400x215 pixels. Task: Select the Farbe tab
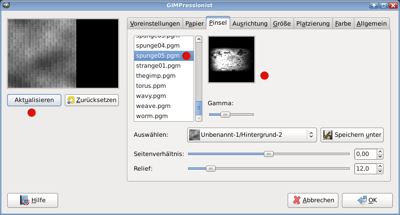(342, 23)
